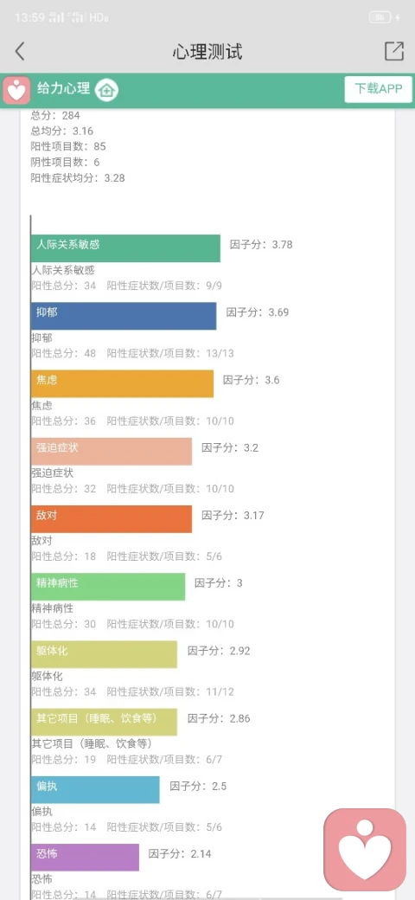
Task: Tap the orange 焦虑 factor bar
Action: click(x=122, y=383)
